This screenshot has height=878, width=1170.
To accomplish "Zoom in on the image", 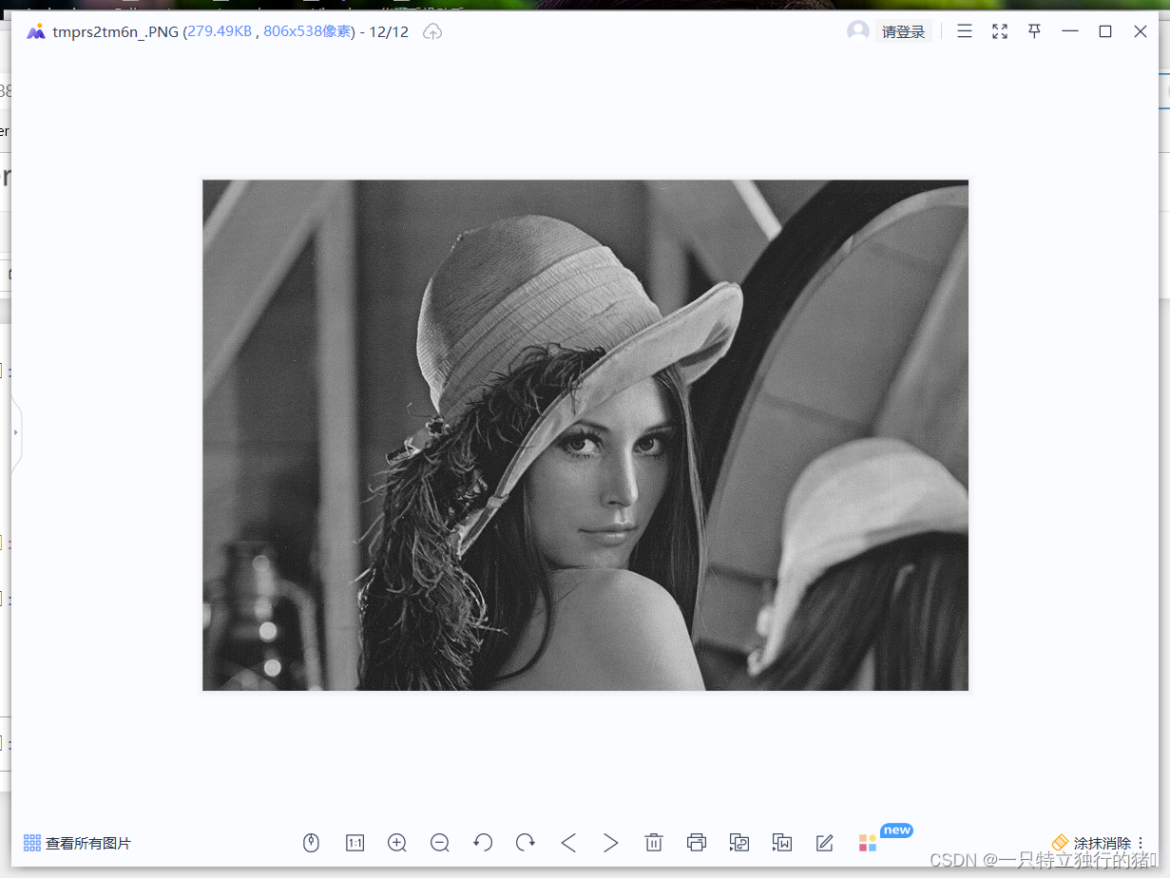I will [x=397, y=843].
